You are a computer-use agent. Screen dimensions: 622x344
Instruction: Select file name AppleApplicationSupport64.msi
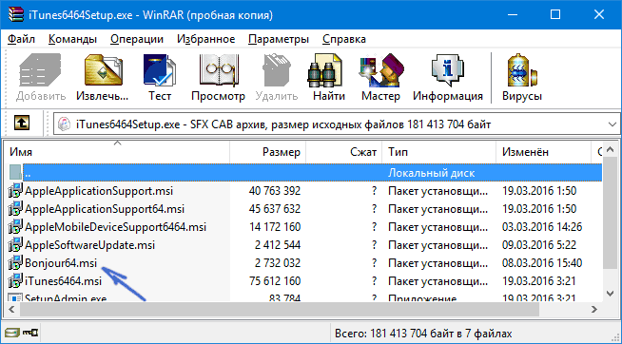pyautogui.click(x=105, y=208)
